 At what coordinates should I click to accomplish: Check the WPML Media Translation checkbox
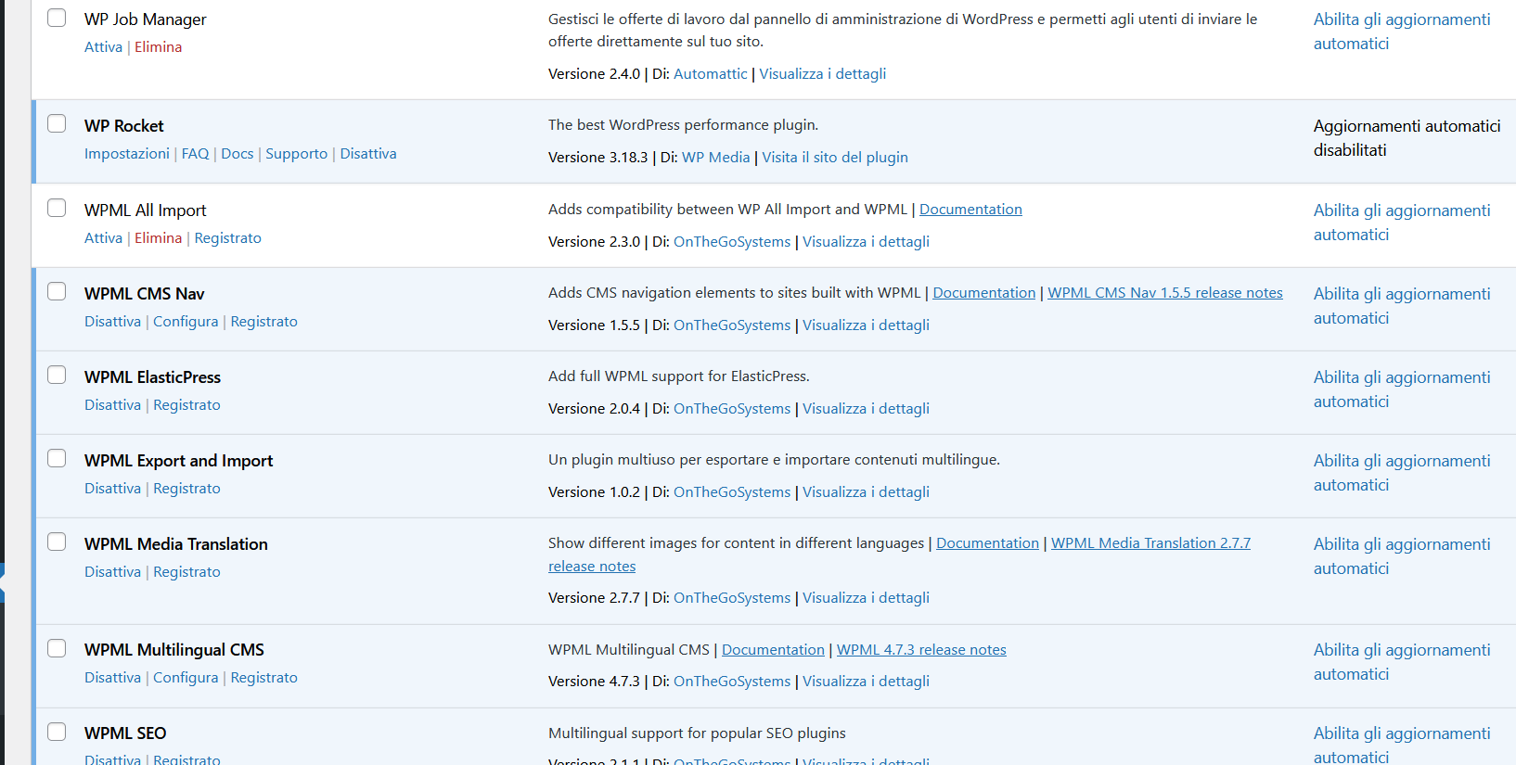coord(57,542)
